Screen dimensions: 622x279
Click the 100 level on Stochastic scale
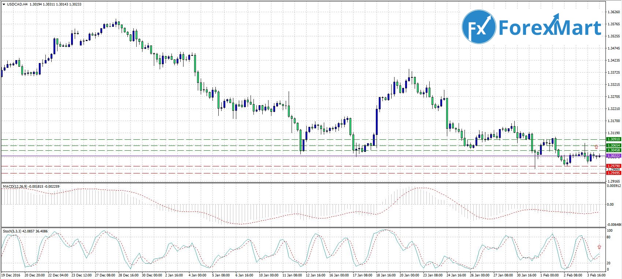(610, 231)
